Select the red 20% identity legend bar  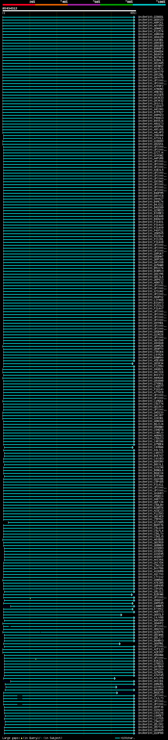coord(19,5)
